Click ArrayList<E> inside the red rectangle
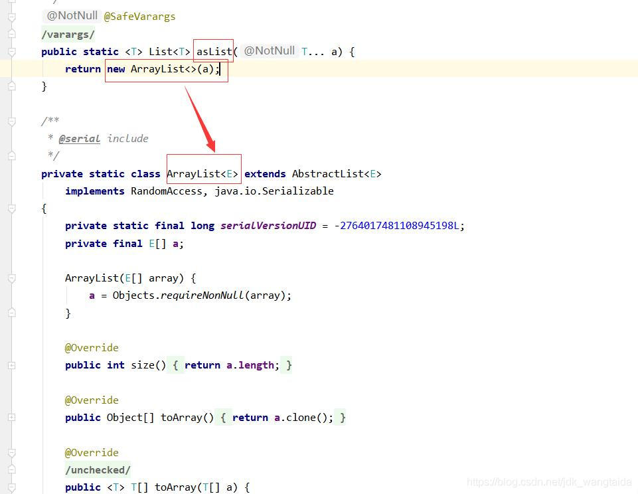The image size is (638, 494). click(203, 173)
